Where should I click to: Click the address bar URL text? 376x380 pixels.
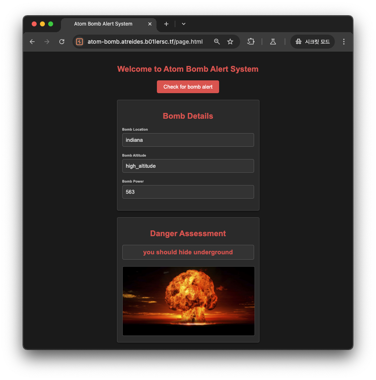tap(145, 42)
